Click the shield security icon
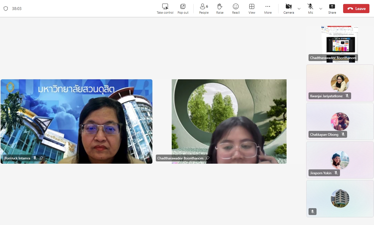Viewport: 374px width, 225px height. 6,9
